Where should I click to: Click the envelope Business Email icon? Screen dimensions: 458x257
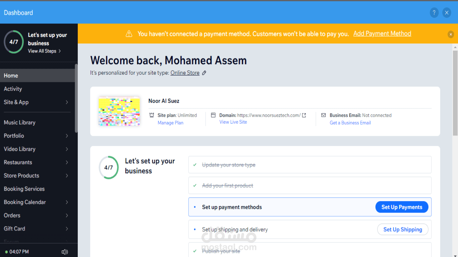pyautogui.click(x=323, y=115)
